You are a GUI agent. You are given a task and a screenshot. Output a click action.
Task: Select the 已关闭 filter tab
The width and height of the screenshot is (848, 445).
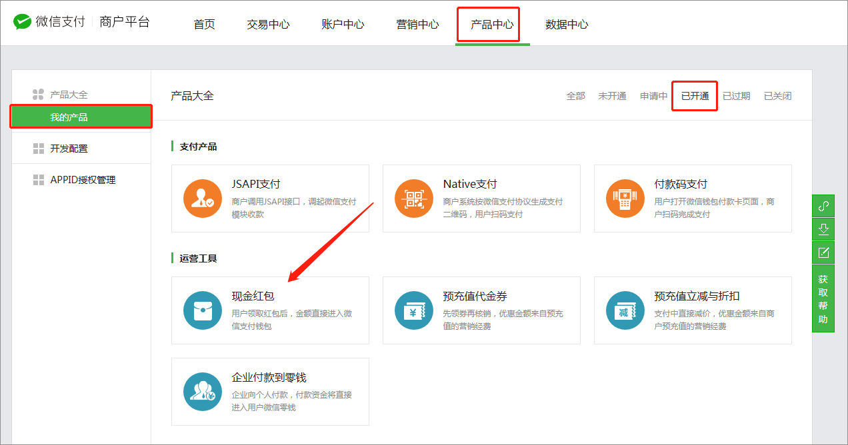click(x=777, y=96)
